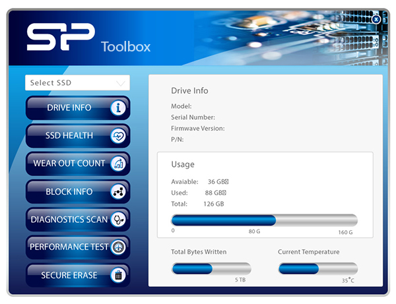Viewport: 396px width, 304px height.
Task: Click the stethoscope icon for Diagnostics Scan
Action: (x=118, y=220)
